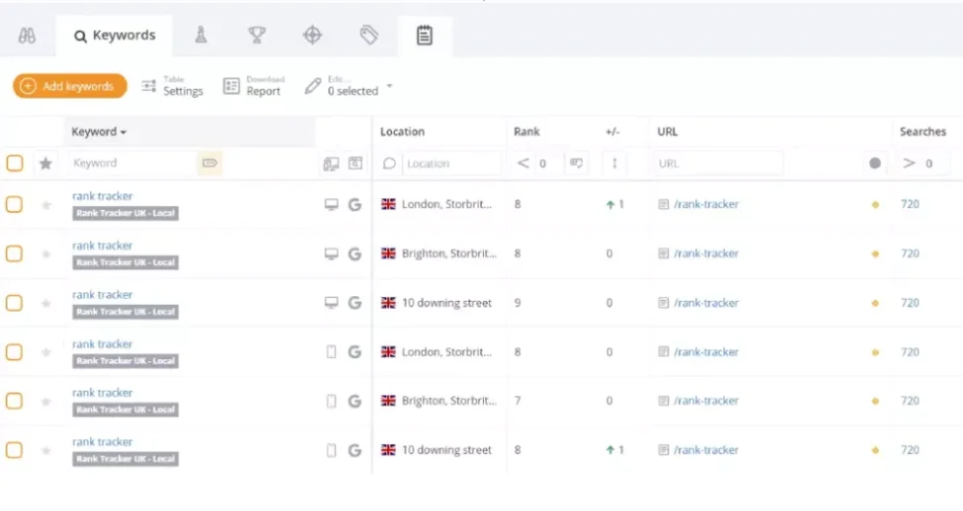Check the box for London desktop row

[15, 204]
